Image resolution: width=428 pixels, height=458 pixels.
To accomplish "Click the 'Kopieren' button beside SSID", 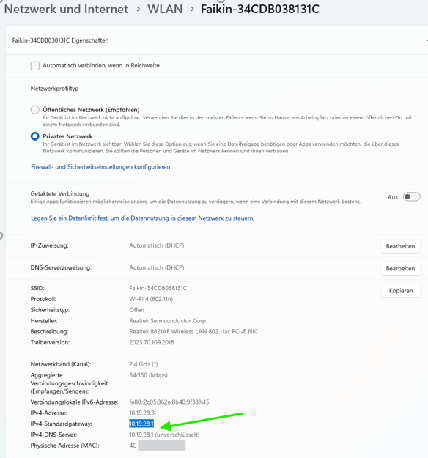I will [401, 291].
